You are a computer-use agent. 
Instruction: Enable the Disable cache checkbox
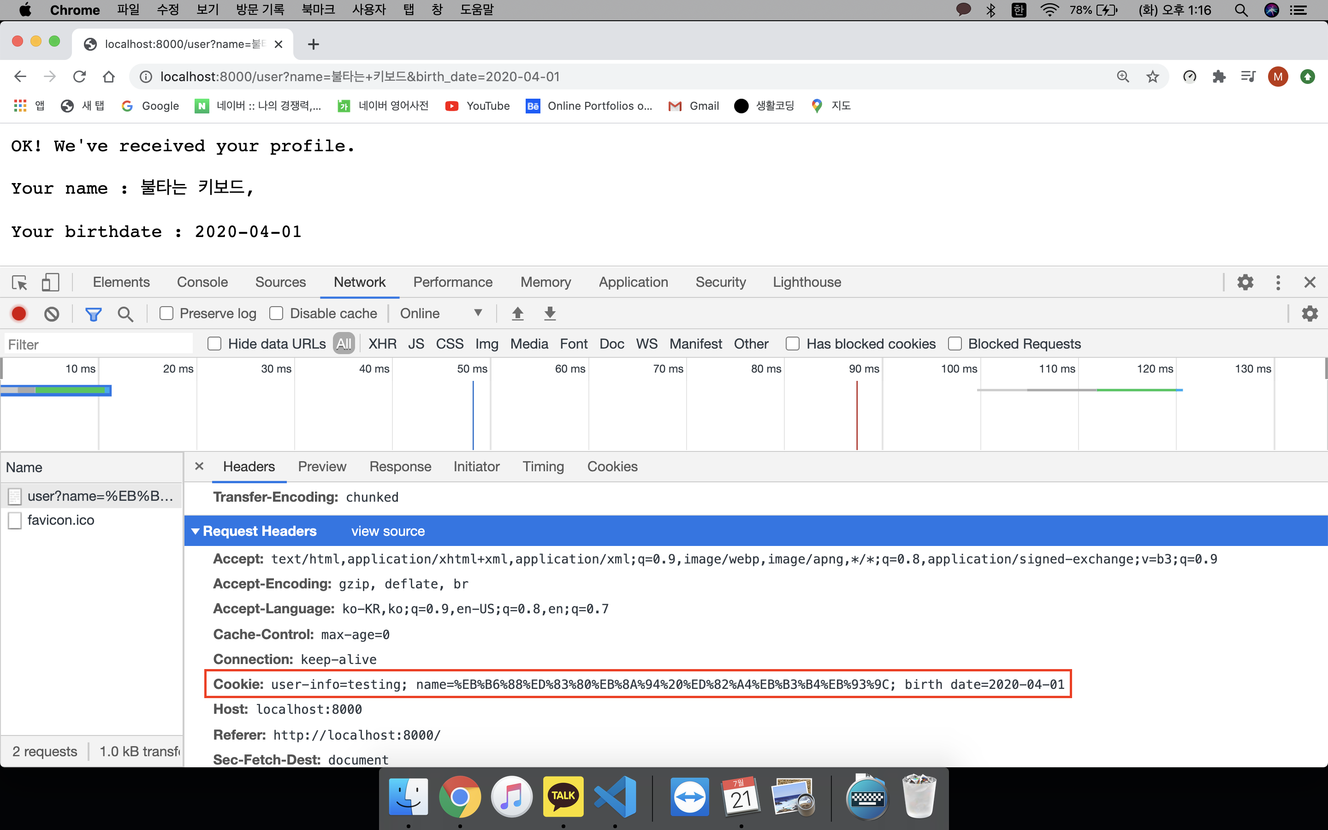[x=277, y=314]
